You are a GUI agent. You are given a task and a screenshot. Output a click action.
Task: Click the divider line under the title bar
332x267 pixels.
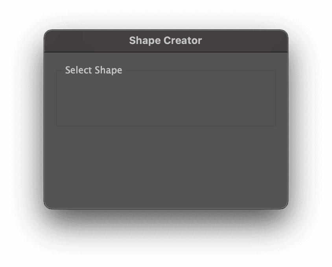[166, 52]
